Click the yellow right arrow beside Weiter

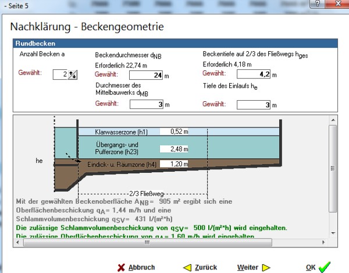(266, 267)
